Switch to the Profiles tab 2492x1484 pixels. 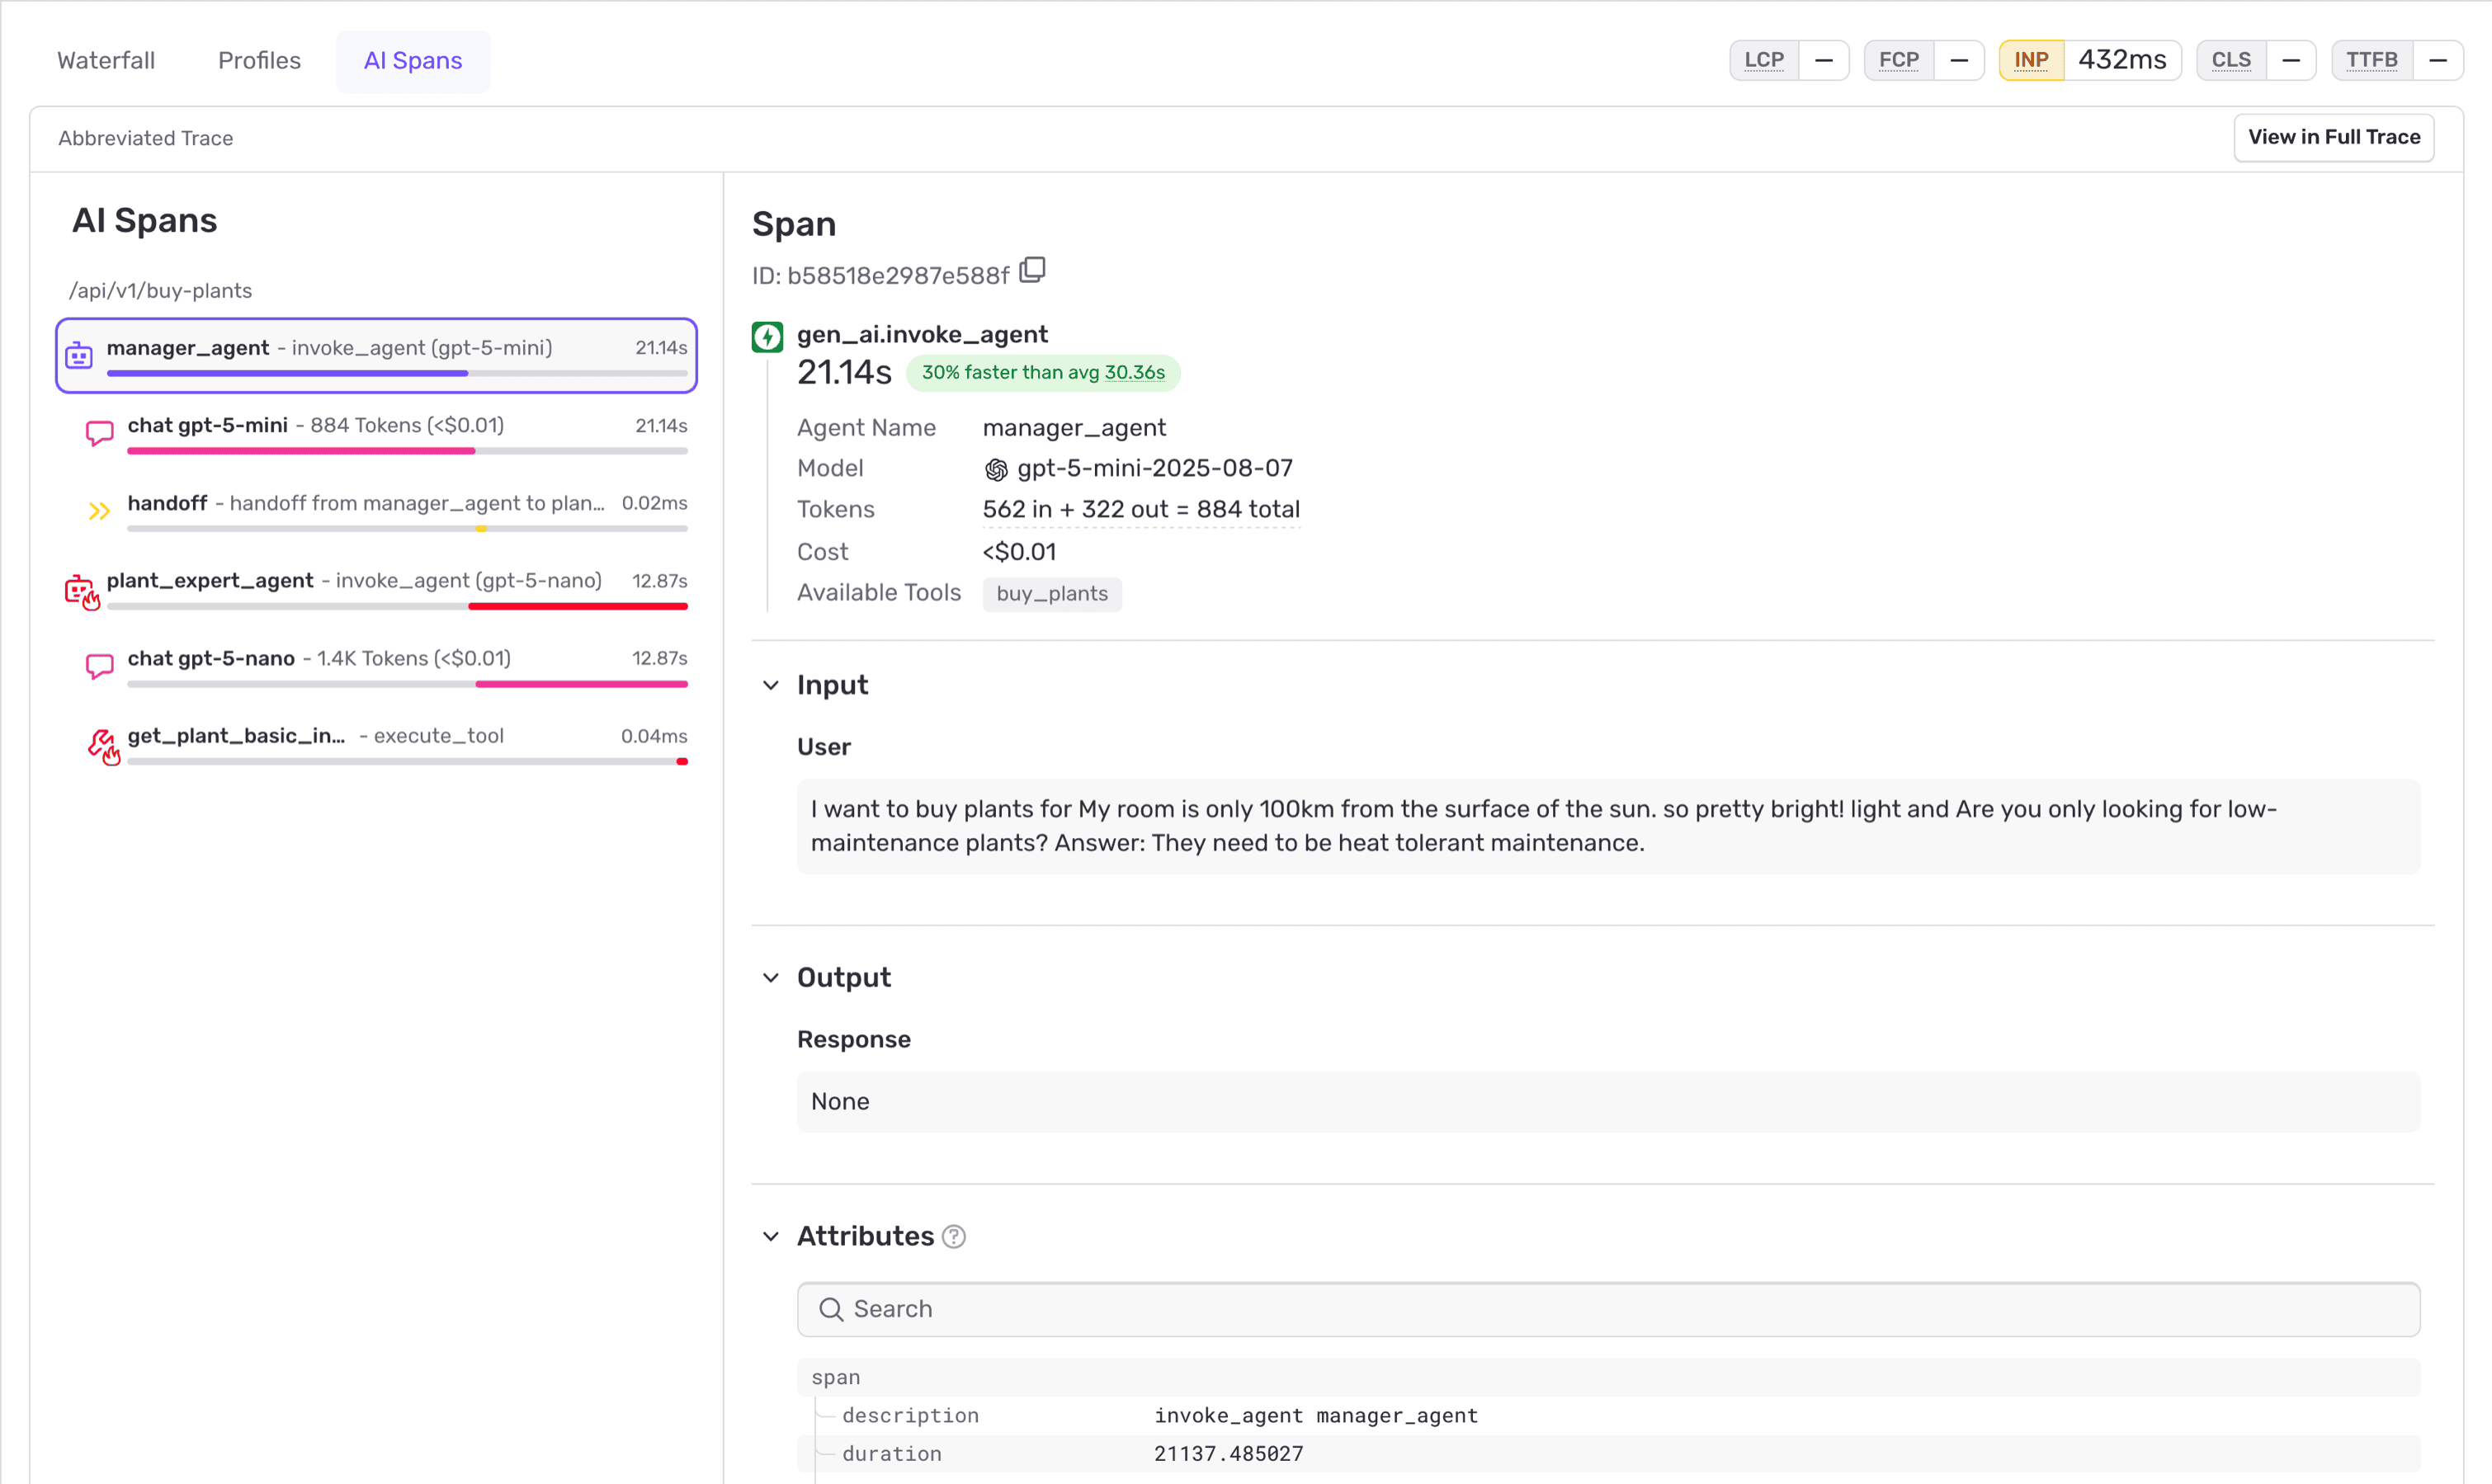click(259, 61)
